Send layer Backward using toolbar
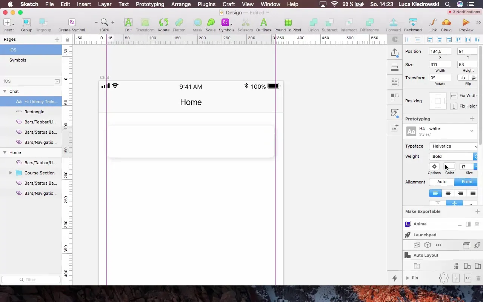Viewport: 483px width, 302px height. pyautogui.click(x=413, y=23)
